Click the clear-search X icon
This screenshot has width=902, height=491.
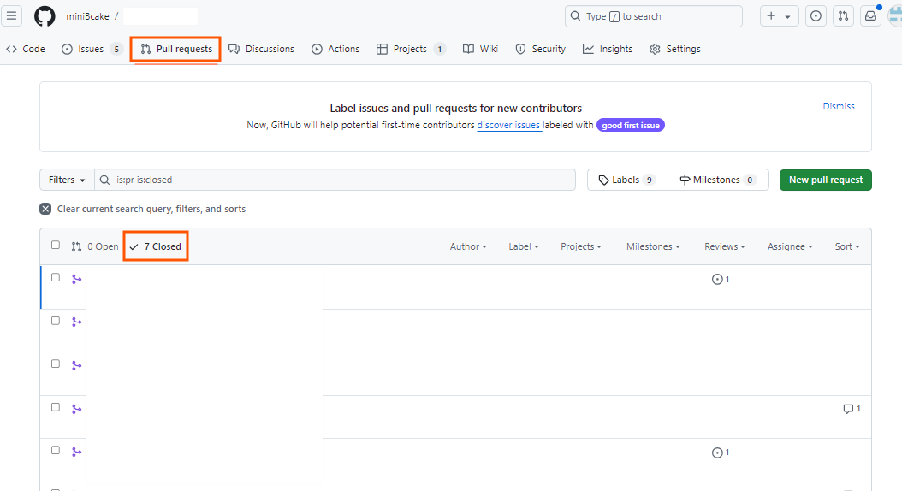click(x=45, y=210)
